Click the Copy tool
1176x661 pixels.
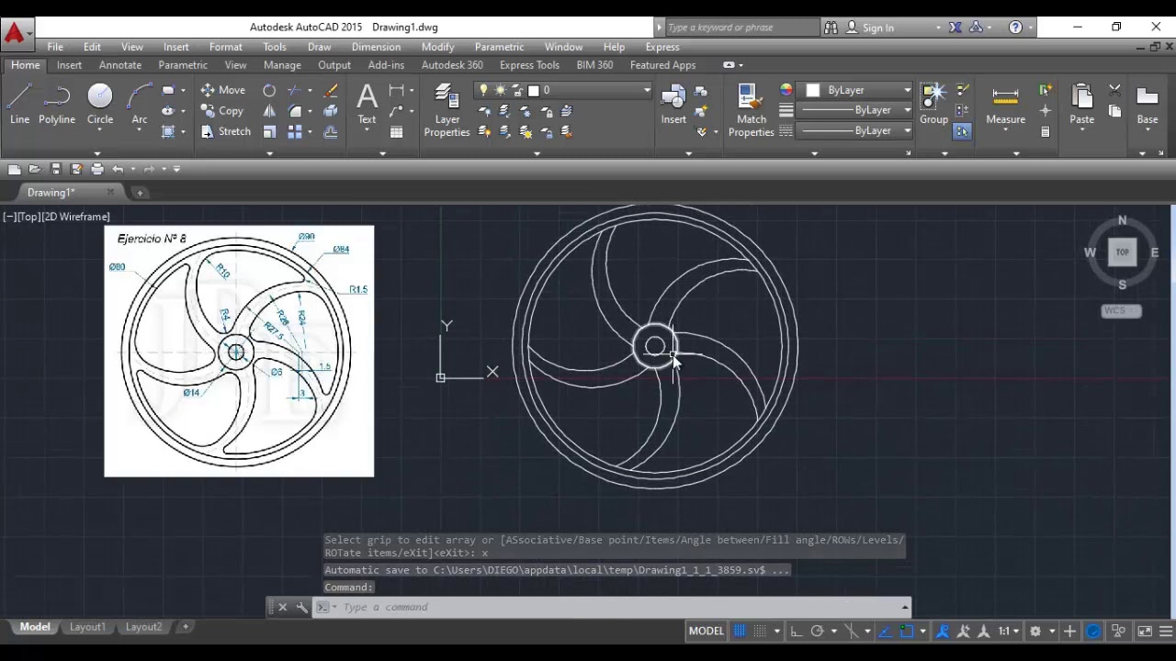coord(222,111)
